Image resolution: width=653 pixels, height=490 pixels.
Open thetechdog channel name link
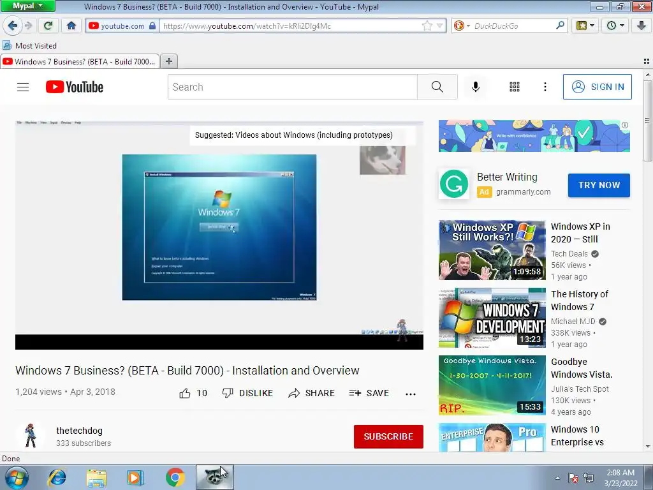[x=79, y=431]
